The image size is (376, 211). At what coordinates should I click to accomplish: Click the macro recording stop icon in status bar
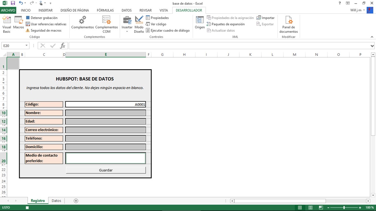click(27, 207)
